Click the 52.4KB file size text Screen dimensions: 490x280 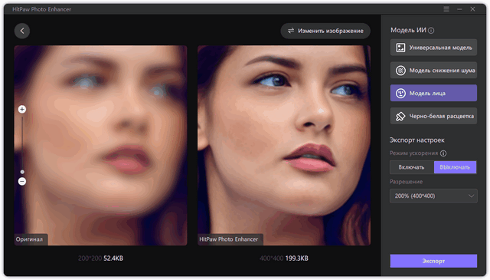[113, 259]
